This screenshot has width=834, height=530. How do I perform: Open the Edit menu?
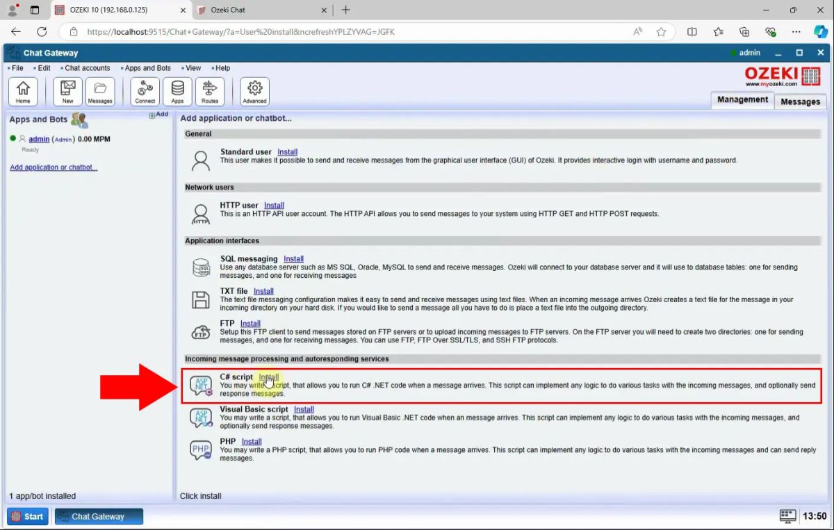coord(44,68)
